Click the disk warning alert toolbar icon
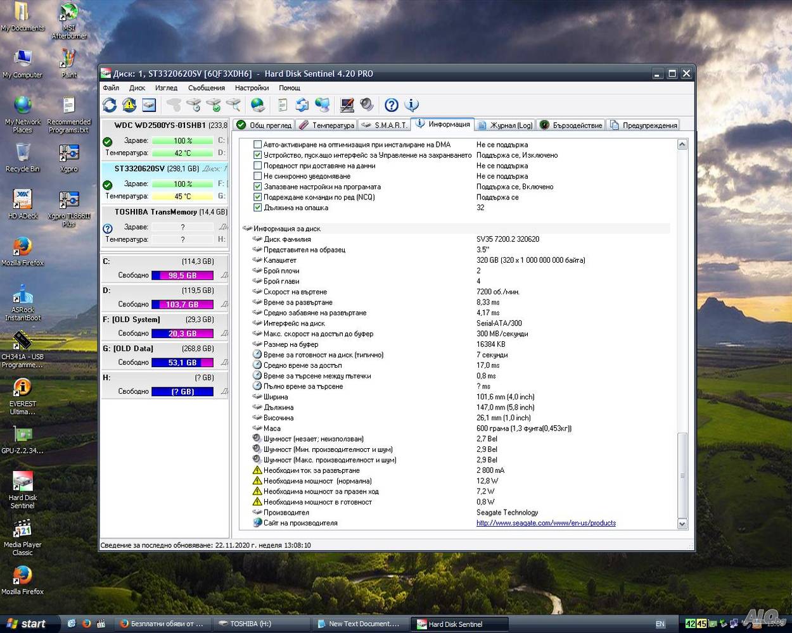792x633 pixels. coord(129,105)
